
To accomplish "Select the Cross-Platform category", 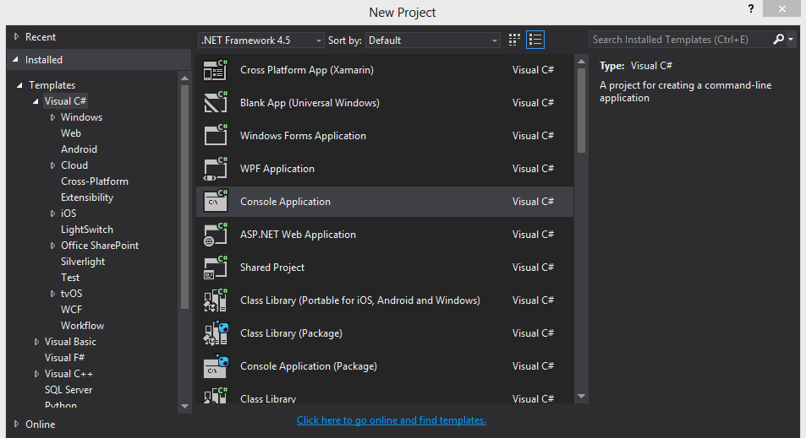I will click(95, 181).
